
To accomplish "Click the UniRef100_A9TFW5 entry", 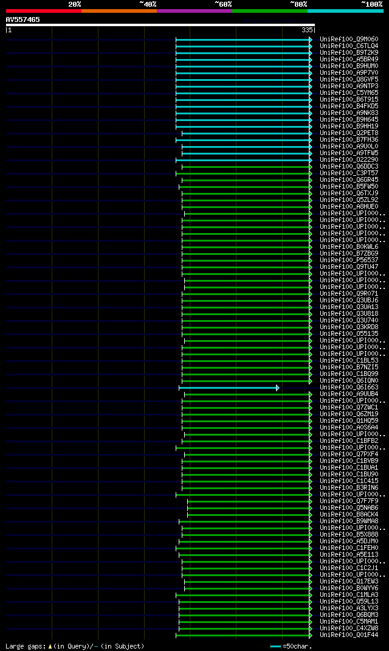I will (349, 153).
